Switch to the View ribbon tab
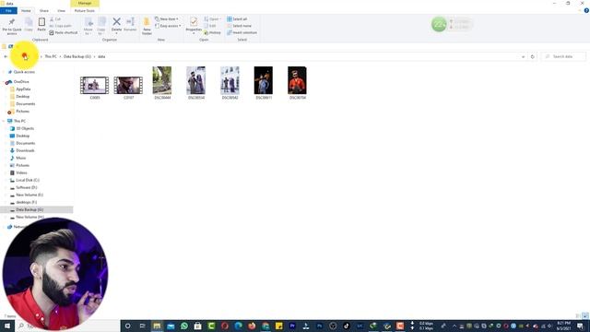The width and height of the screenshot is (590, 332). [62, 11]
